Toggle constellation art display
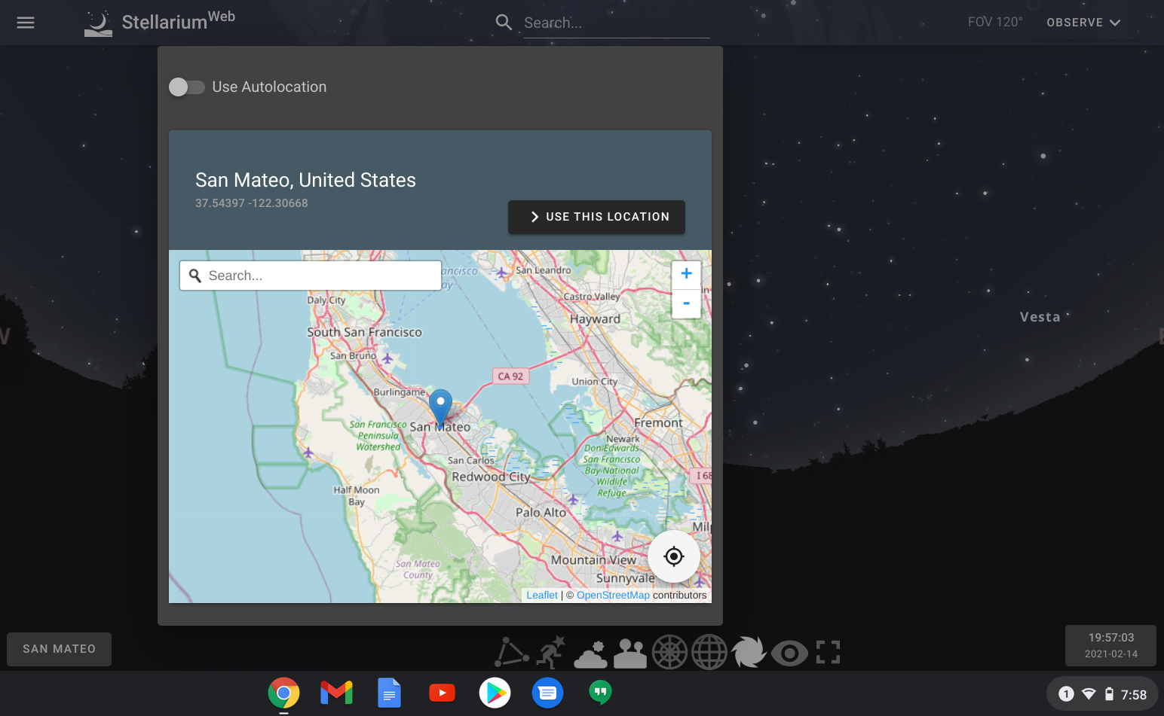Image resolution: width=1164 pixels, height=716 pixels. (551, 653)
